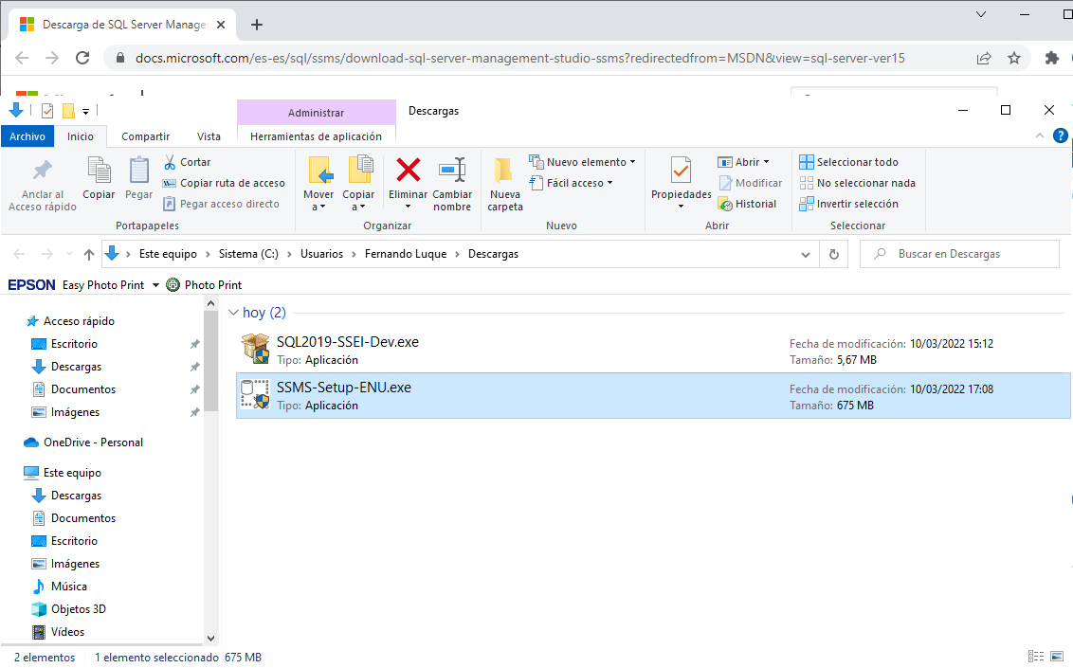The image size is (1073, 668).
Task: Click the Chrome address bar URL
Action: (520, 58)
